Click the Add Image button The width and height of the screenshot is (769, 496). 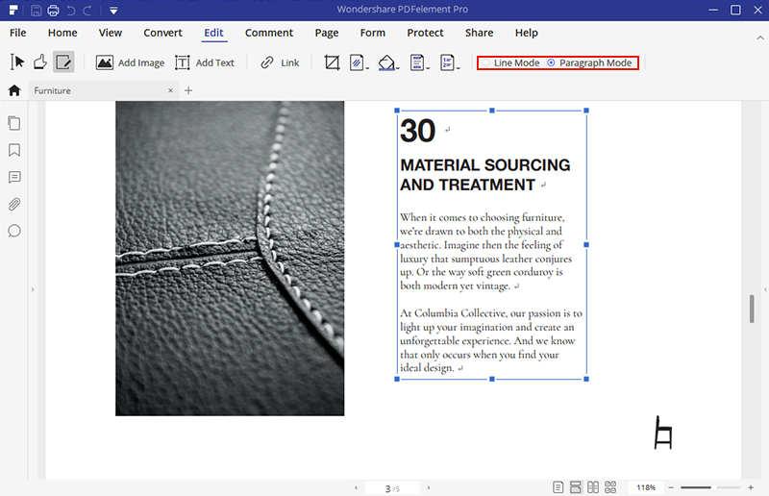130,62
